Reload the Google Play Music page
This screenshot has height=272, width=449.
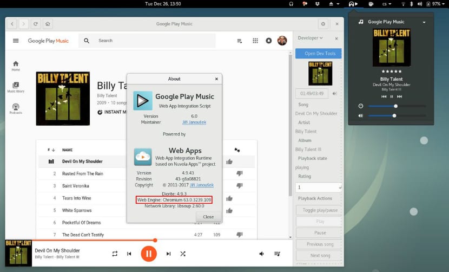coord(36,24)
